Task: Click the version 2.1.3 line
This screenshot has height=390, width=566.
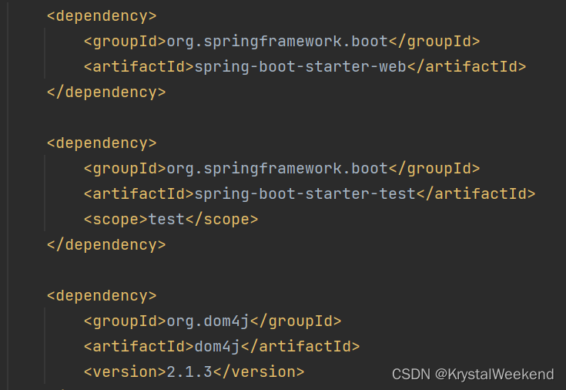Action: [194, 372]
